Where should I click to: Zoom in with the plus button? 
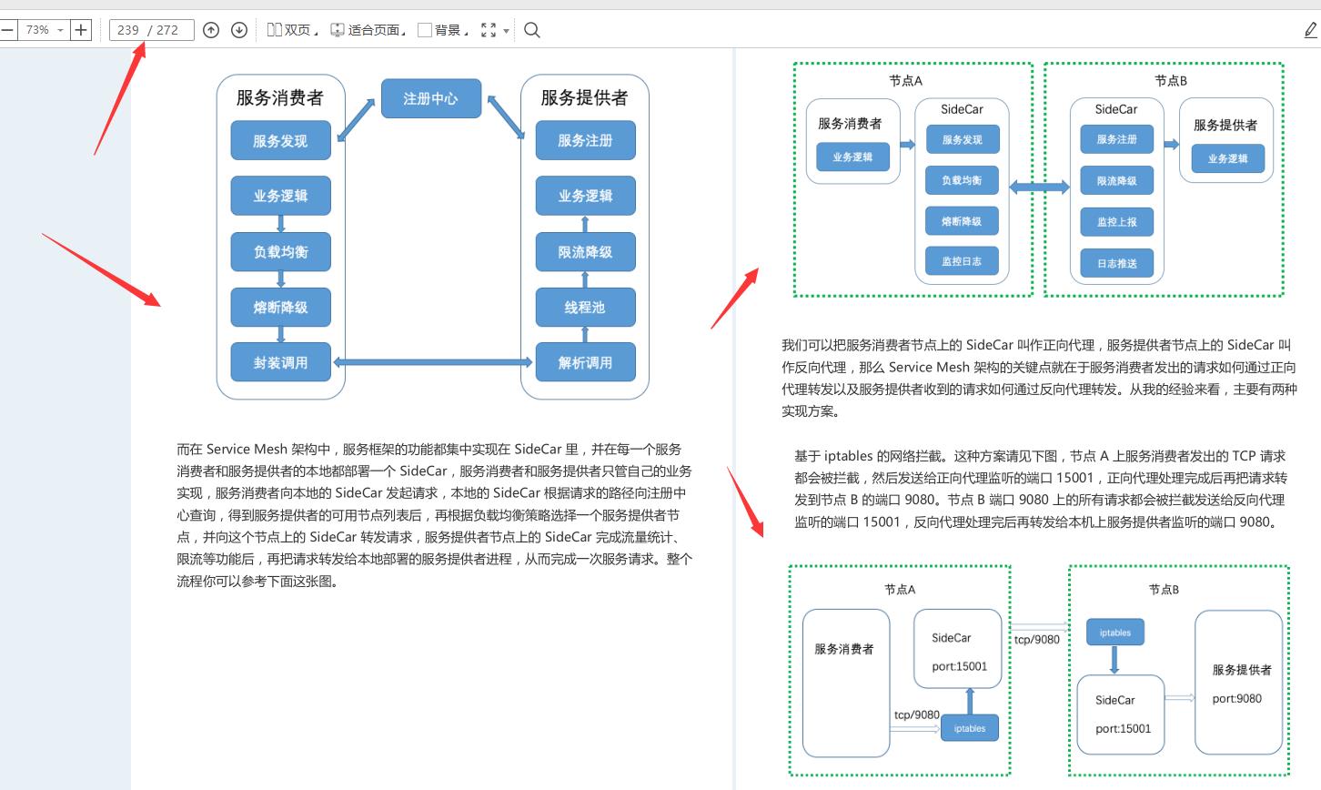(x=81, y=30)
